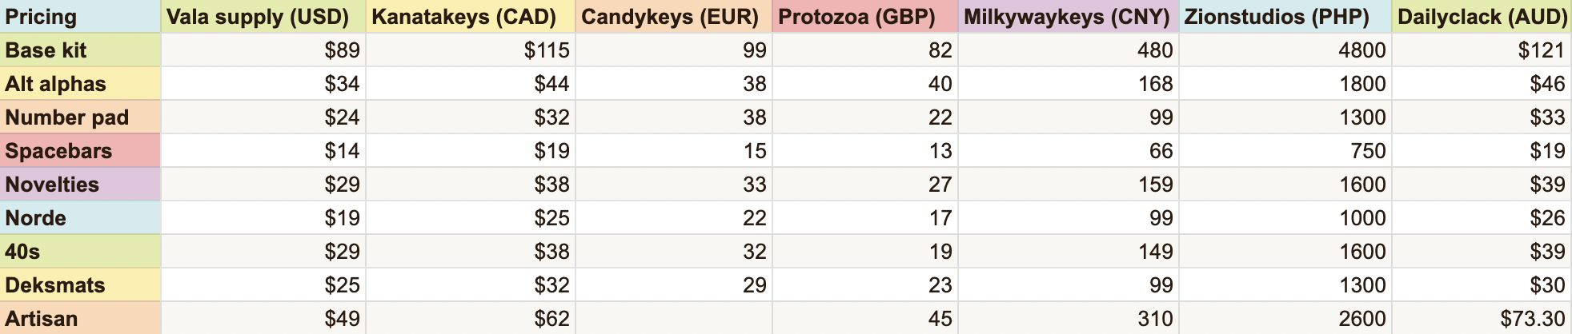Screen dimensions: 1572x334
Task: Select the empty Candykeys Artisan cell
Action: tap(674, 318)
